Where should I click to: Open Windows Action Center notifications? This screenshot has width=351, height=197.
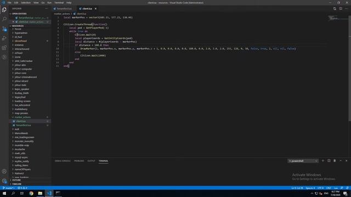pos(346,193)
